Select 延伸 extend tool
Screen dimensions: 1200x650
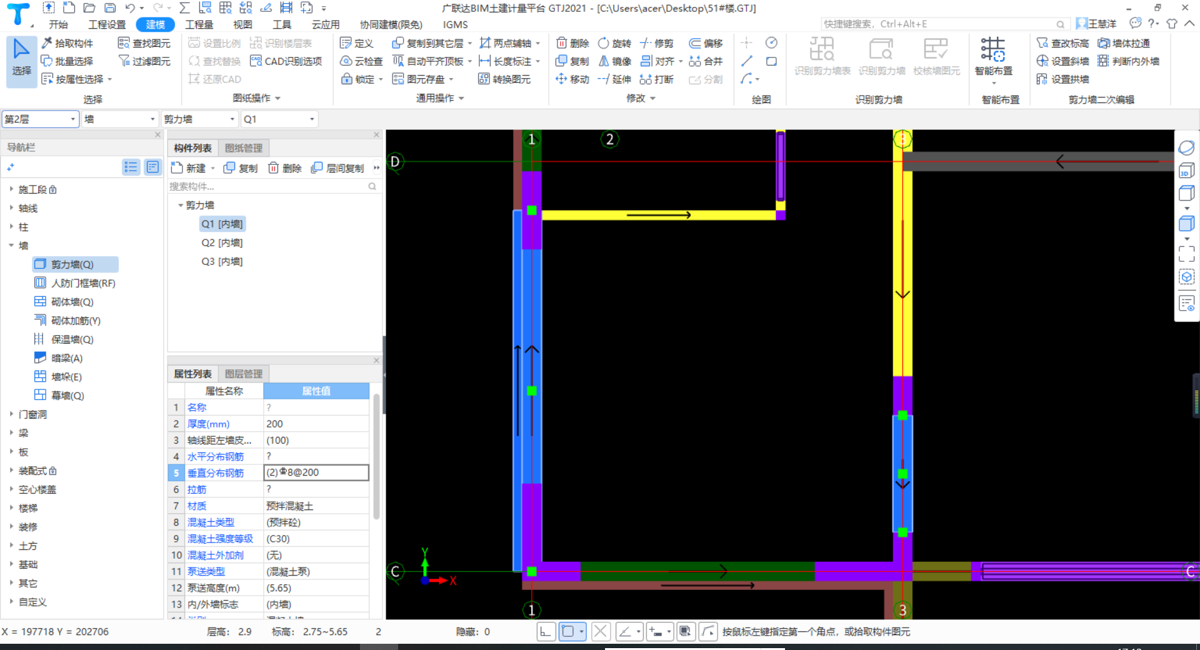pyautogui.click(x=615, y=79)
